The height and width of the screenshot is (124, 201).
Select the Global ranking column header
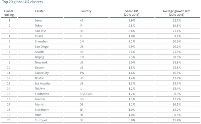click(x=9, y=13)
